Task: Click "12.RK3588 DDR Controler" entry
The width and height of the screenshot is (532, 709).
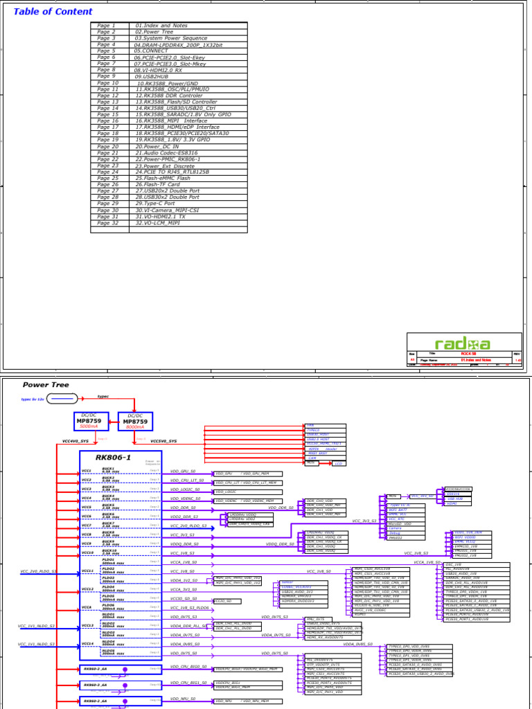Action: click(169, 96)
